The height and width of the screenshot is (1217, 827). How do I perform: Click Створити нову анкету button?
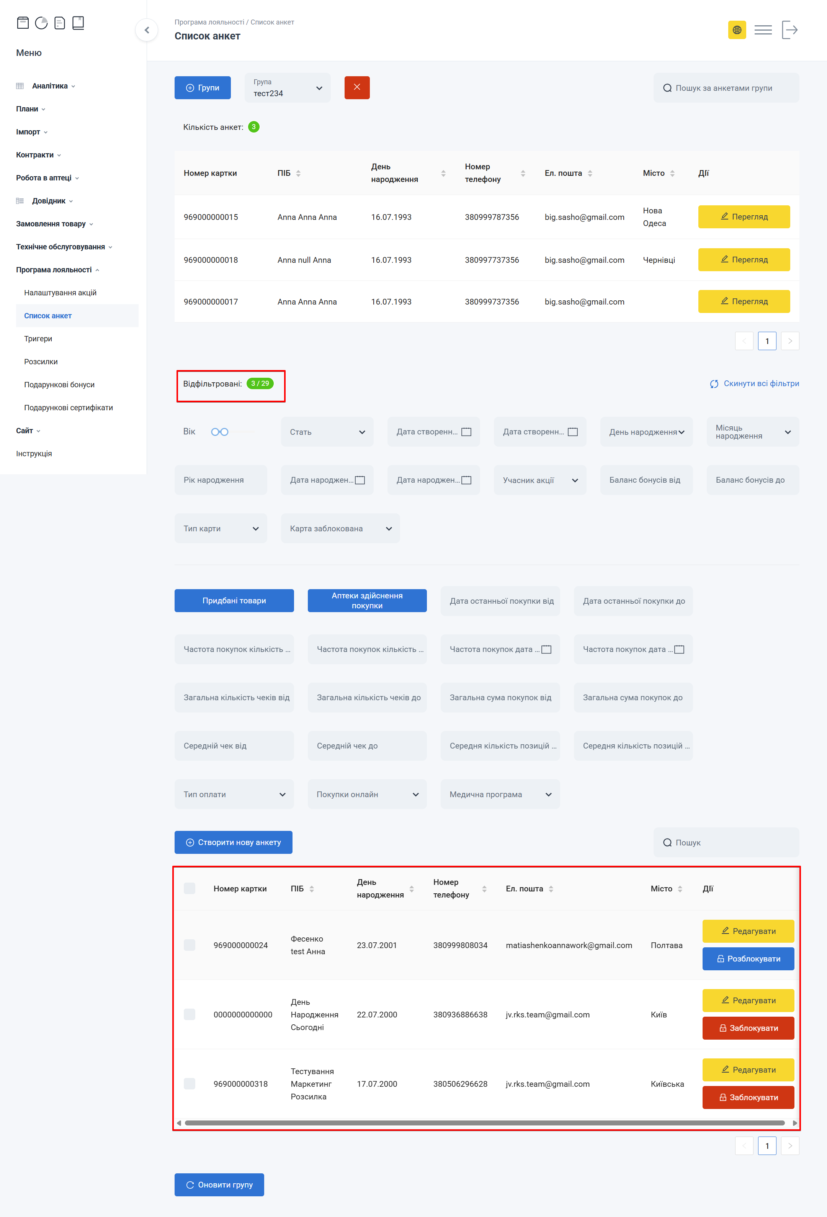tap(234, 842)
